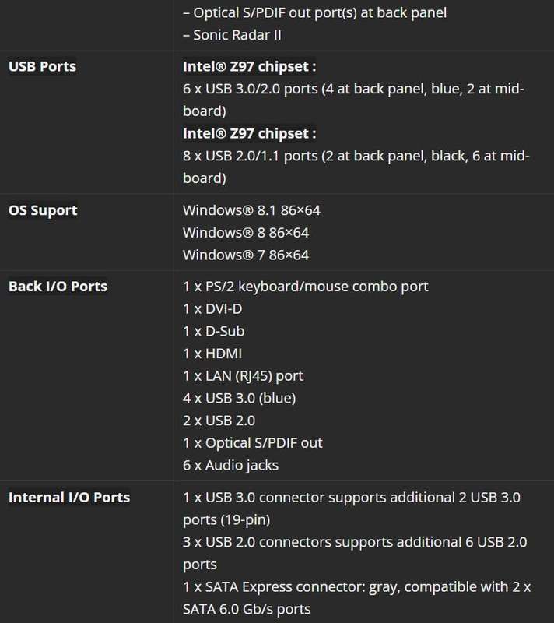Image resolution: width=554 pixels, height=623 pixels.
Task: Click the first Intel Z97 chipset heading
Action: coord(250,66)
